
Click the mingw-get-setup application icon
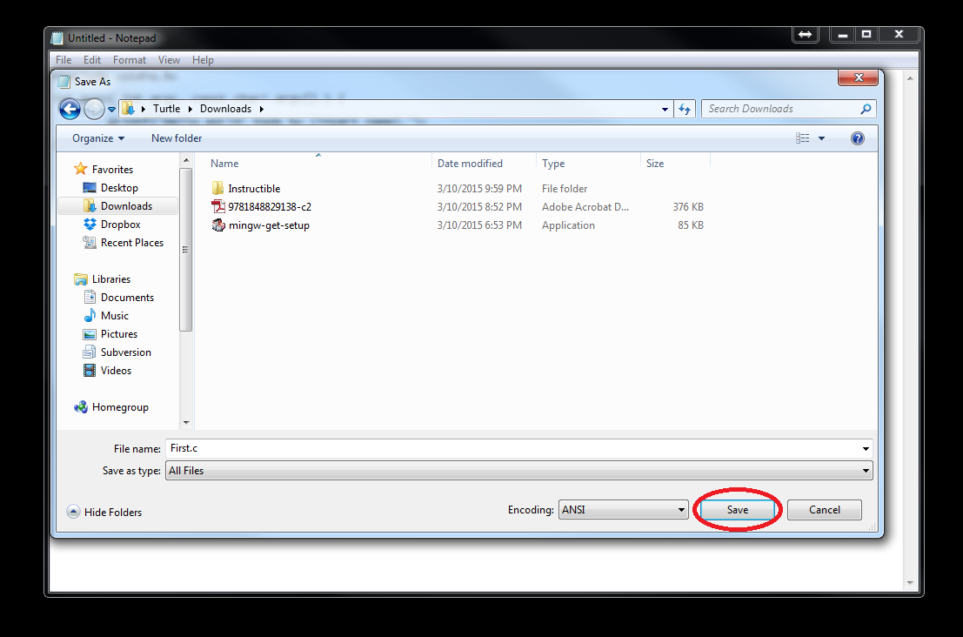tap(218, 225)
